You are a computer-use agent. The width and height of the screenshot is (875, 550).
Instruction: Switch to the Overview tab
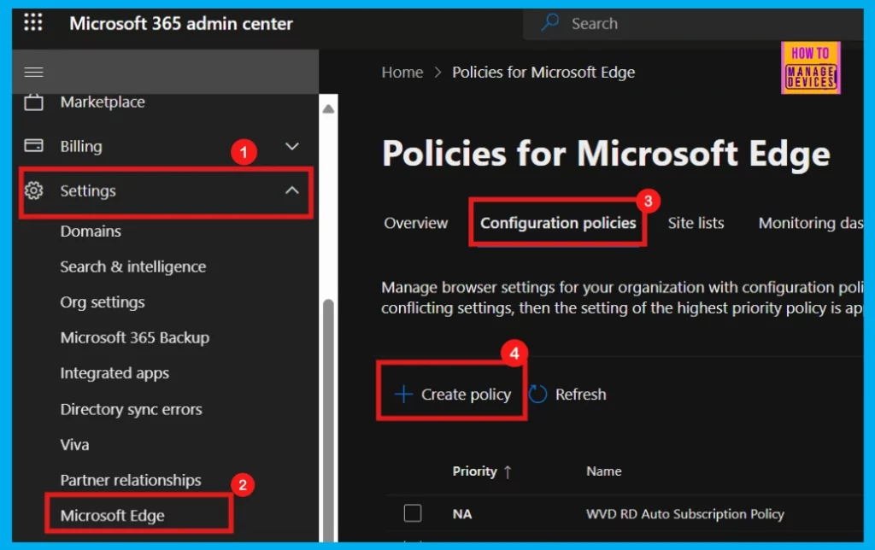click(x=416, y=223)
